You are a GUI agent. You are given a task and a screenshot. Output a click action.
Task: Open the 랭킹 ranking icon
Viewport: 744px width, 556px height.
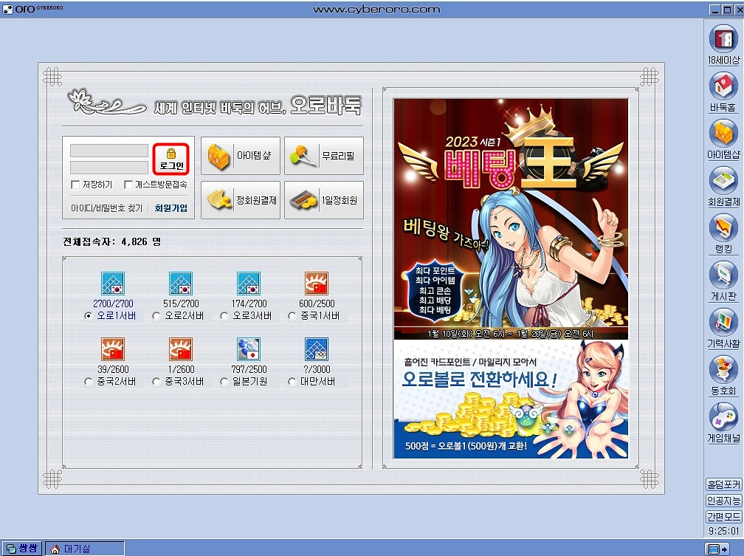tap(723, 227)
